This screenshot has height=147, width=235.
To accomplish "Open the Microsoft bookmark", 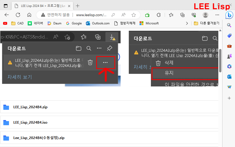I will pos(149,23).
